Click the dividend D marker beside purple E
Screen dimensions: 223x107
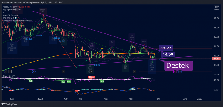[x=180, y=71]
